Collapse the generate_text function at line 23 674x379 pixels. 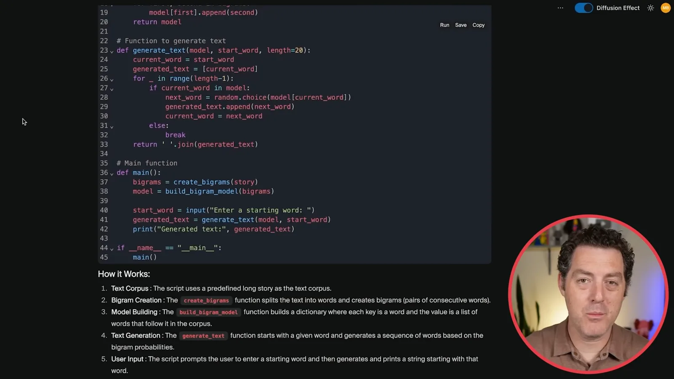point(112,51)
